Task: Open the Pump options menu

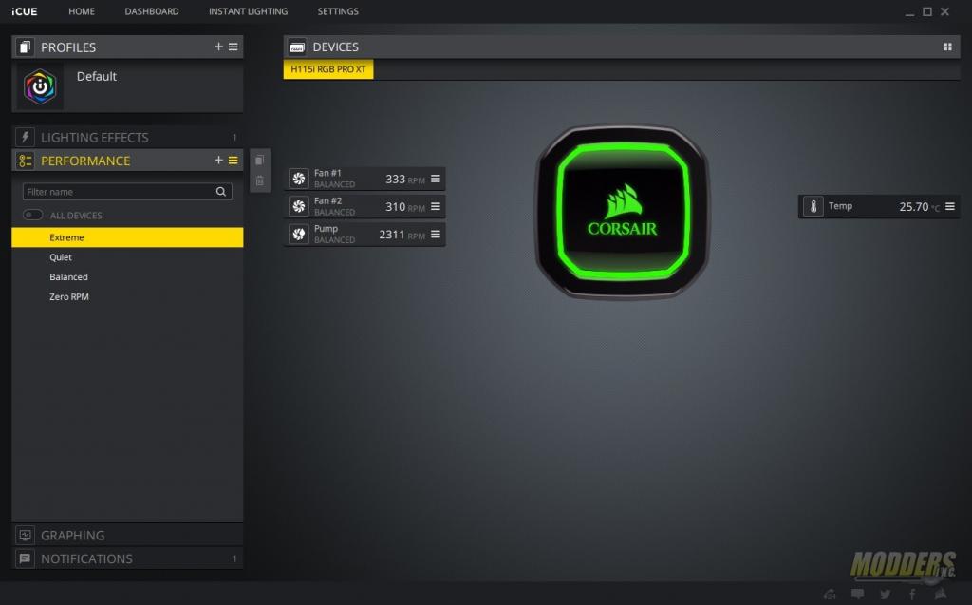Action: (436, 234)
